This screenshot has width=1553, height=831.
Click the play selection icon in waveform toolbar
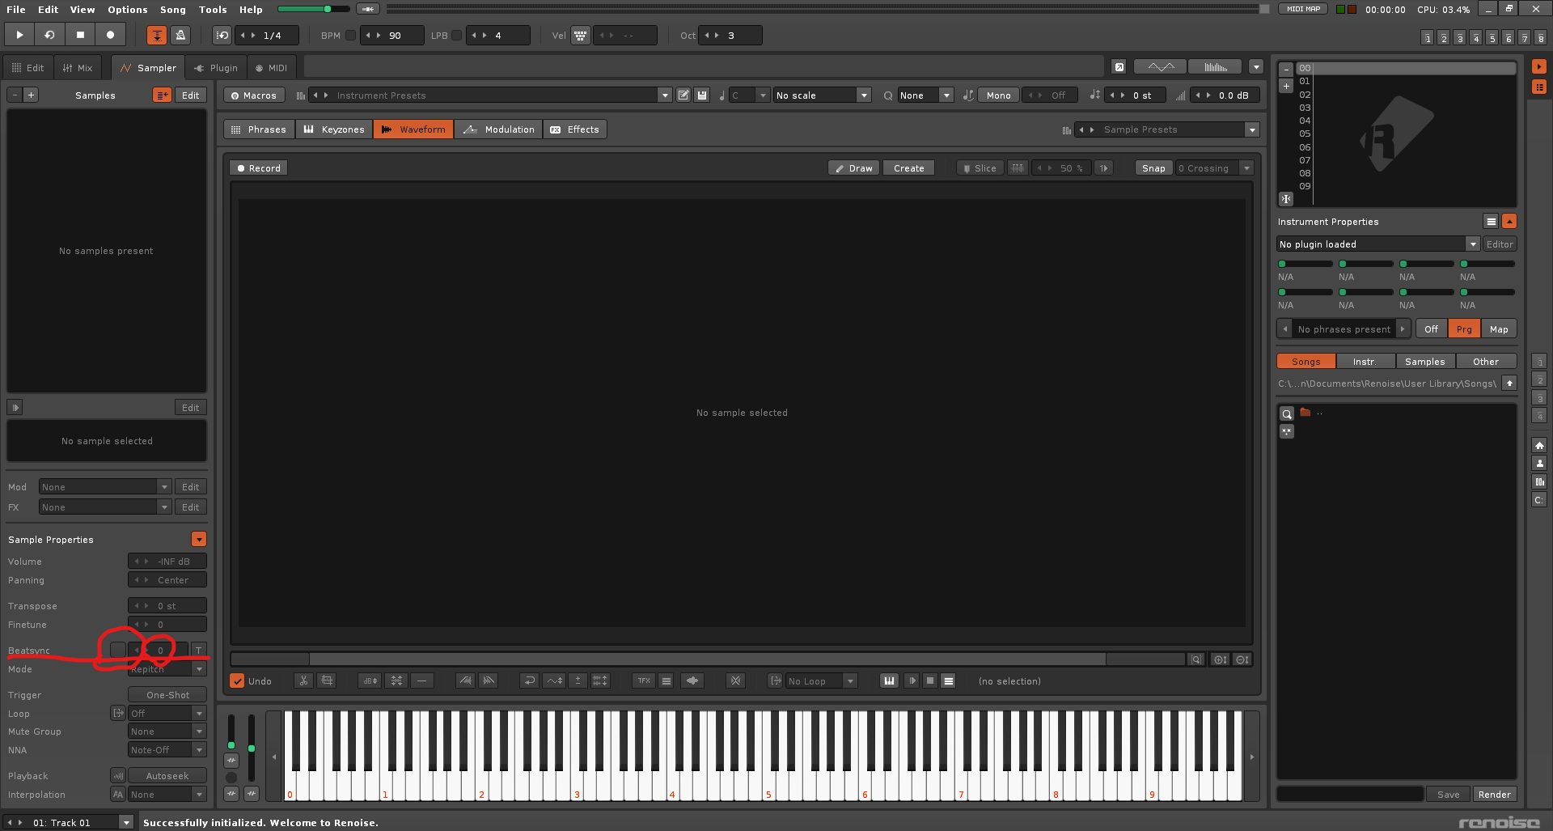912,681
